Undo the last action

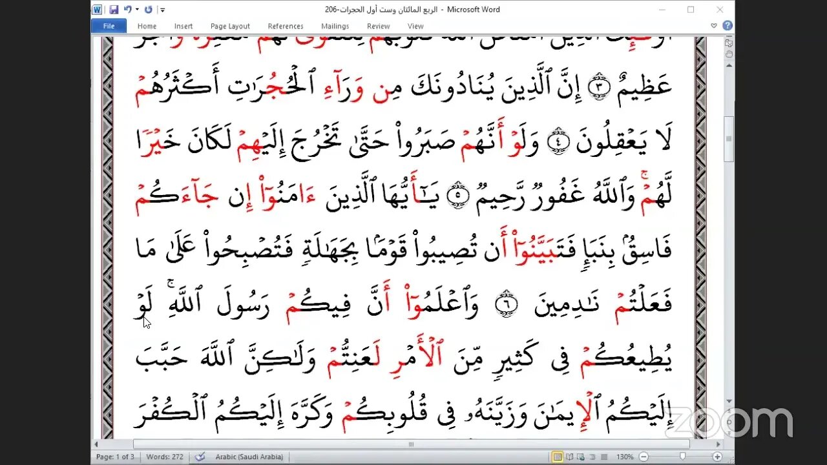[127, 10]
